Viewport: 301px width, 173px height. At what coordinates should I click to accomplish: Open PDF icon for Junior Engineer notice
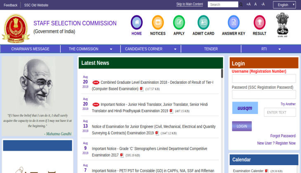click(x=157, y=133)
